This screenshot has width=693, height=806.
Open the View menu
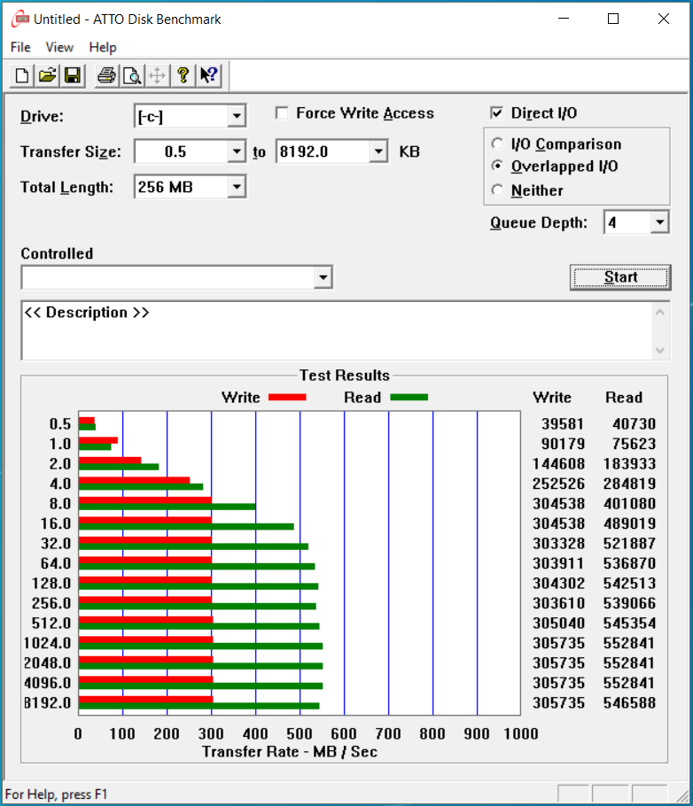[59, 47]
